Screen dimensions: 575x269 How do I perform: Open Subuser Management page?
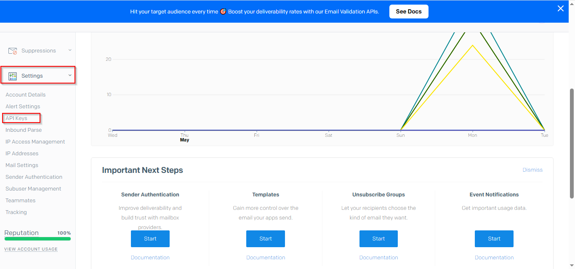[33, 189]
